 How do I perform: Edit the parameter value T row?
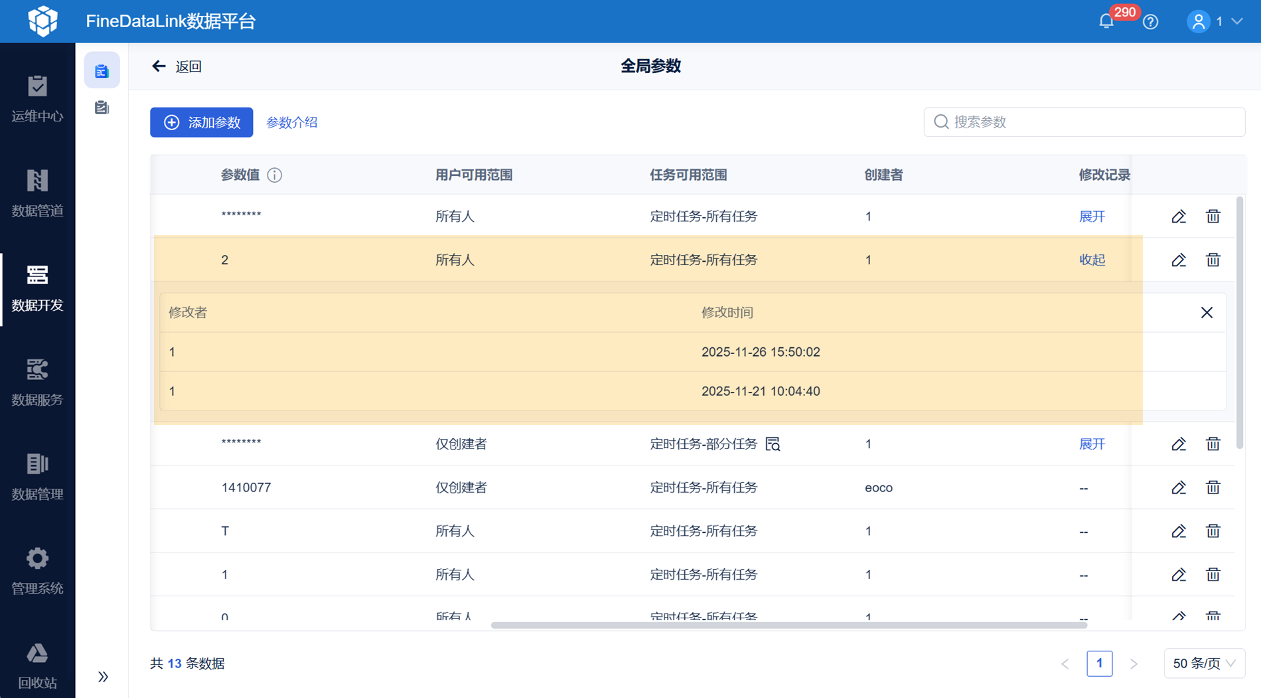(x=1179, y=531)
